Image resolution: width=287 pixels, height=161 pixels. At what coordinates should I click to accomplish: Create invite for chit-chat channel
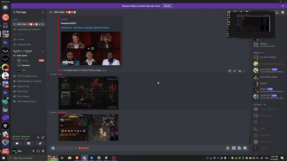(39, 24)
